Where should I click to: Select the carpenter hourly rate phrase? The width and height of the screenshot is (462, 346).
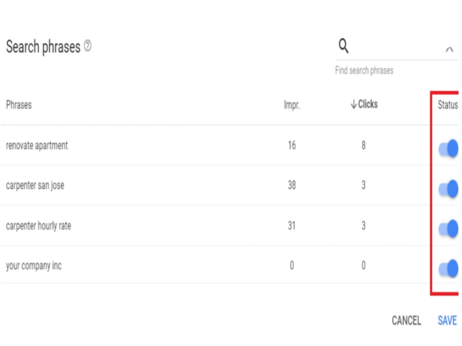pyautogui.click(x=38, y=226)
